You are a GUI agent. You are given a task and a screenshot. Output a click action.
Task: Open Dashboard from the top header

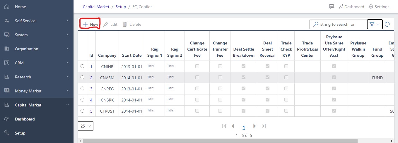coord(351,7)
